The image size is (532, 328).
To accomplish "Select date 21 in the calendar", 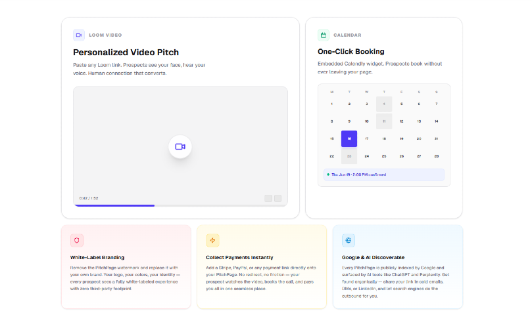I will (x=437, y=139).
